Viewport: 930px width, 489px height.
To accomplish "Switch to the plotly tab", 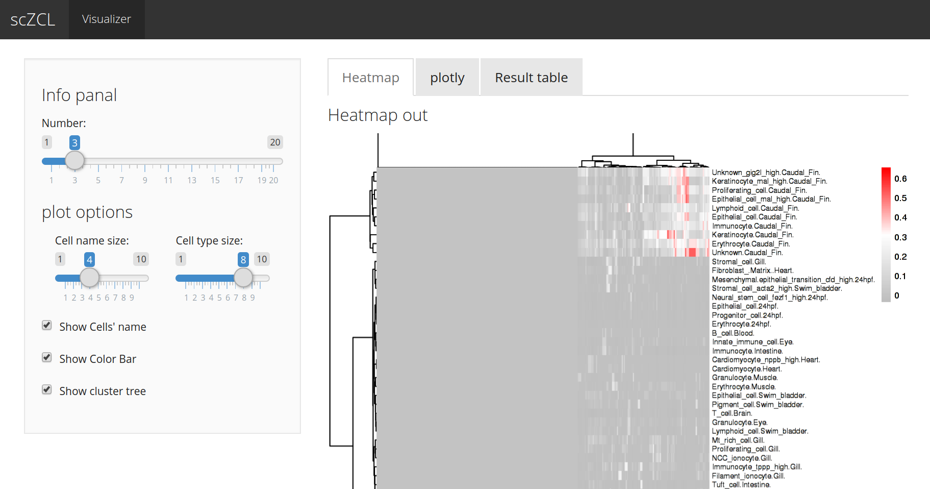I will 447,78.
